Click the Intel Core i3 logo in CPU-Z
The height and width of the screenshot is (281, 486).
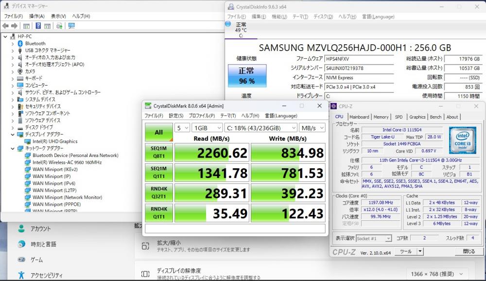(463, 140)
